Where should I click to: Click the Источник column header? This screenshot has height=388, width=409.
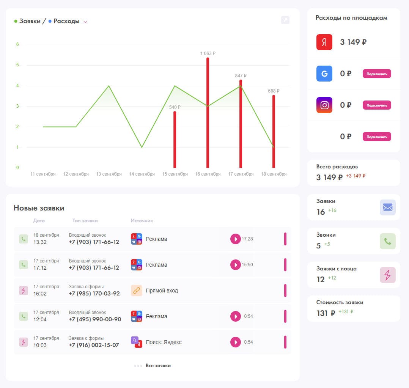(x=142, y=221)
